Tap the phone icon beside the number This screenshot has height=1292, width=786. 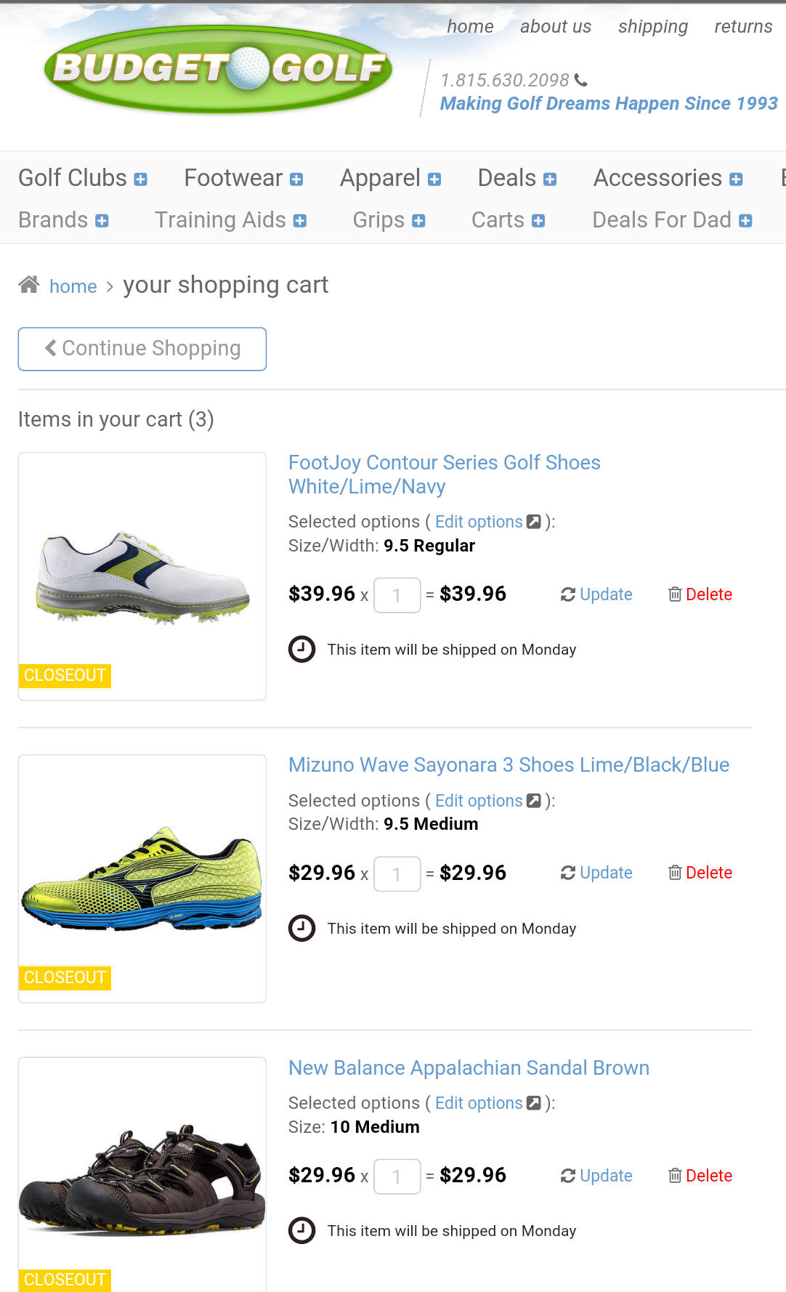580,80
